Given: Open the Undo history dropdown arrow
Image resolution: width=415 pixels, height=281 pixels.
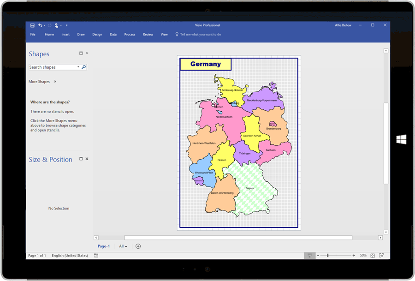Looking at the screenshot, I should point(44,25).
